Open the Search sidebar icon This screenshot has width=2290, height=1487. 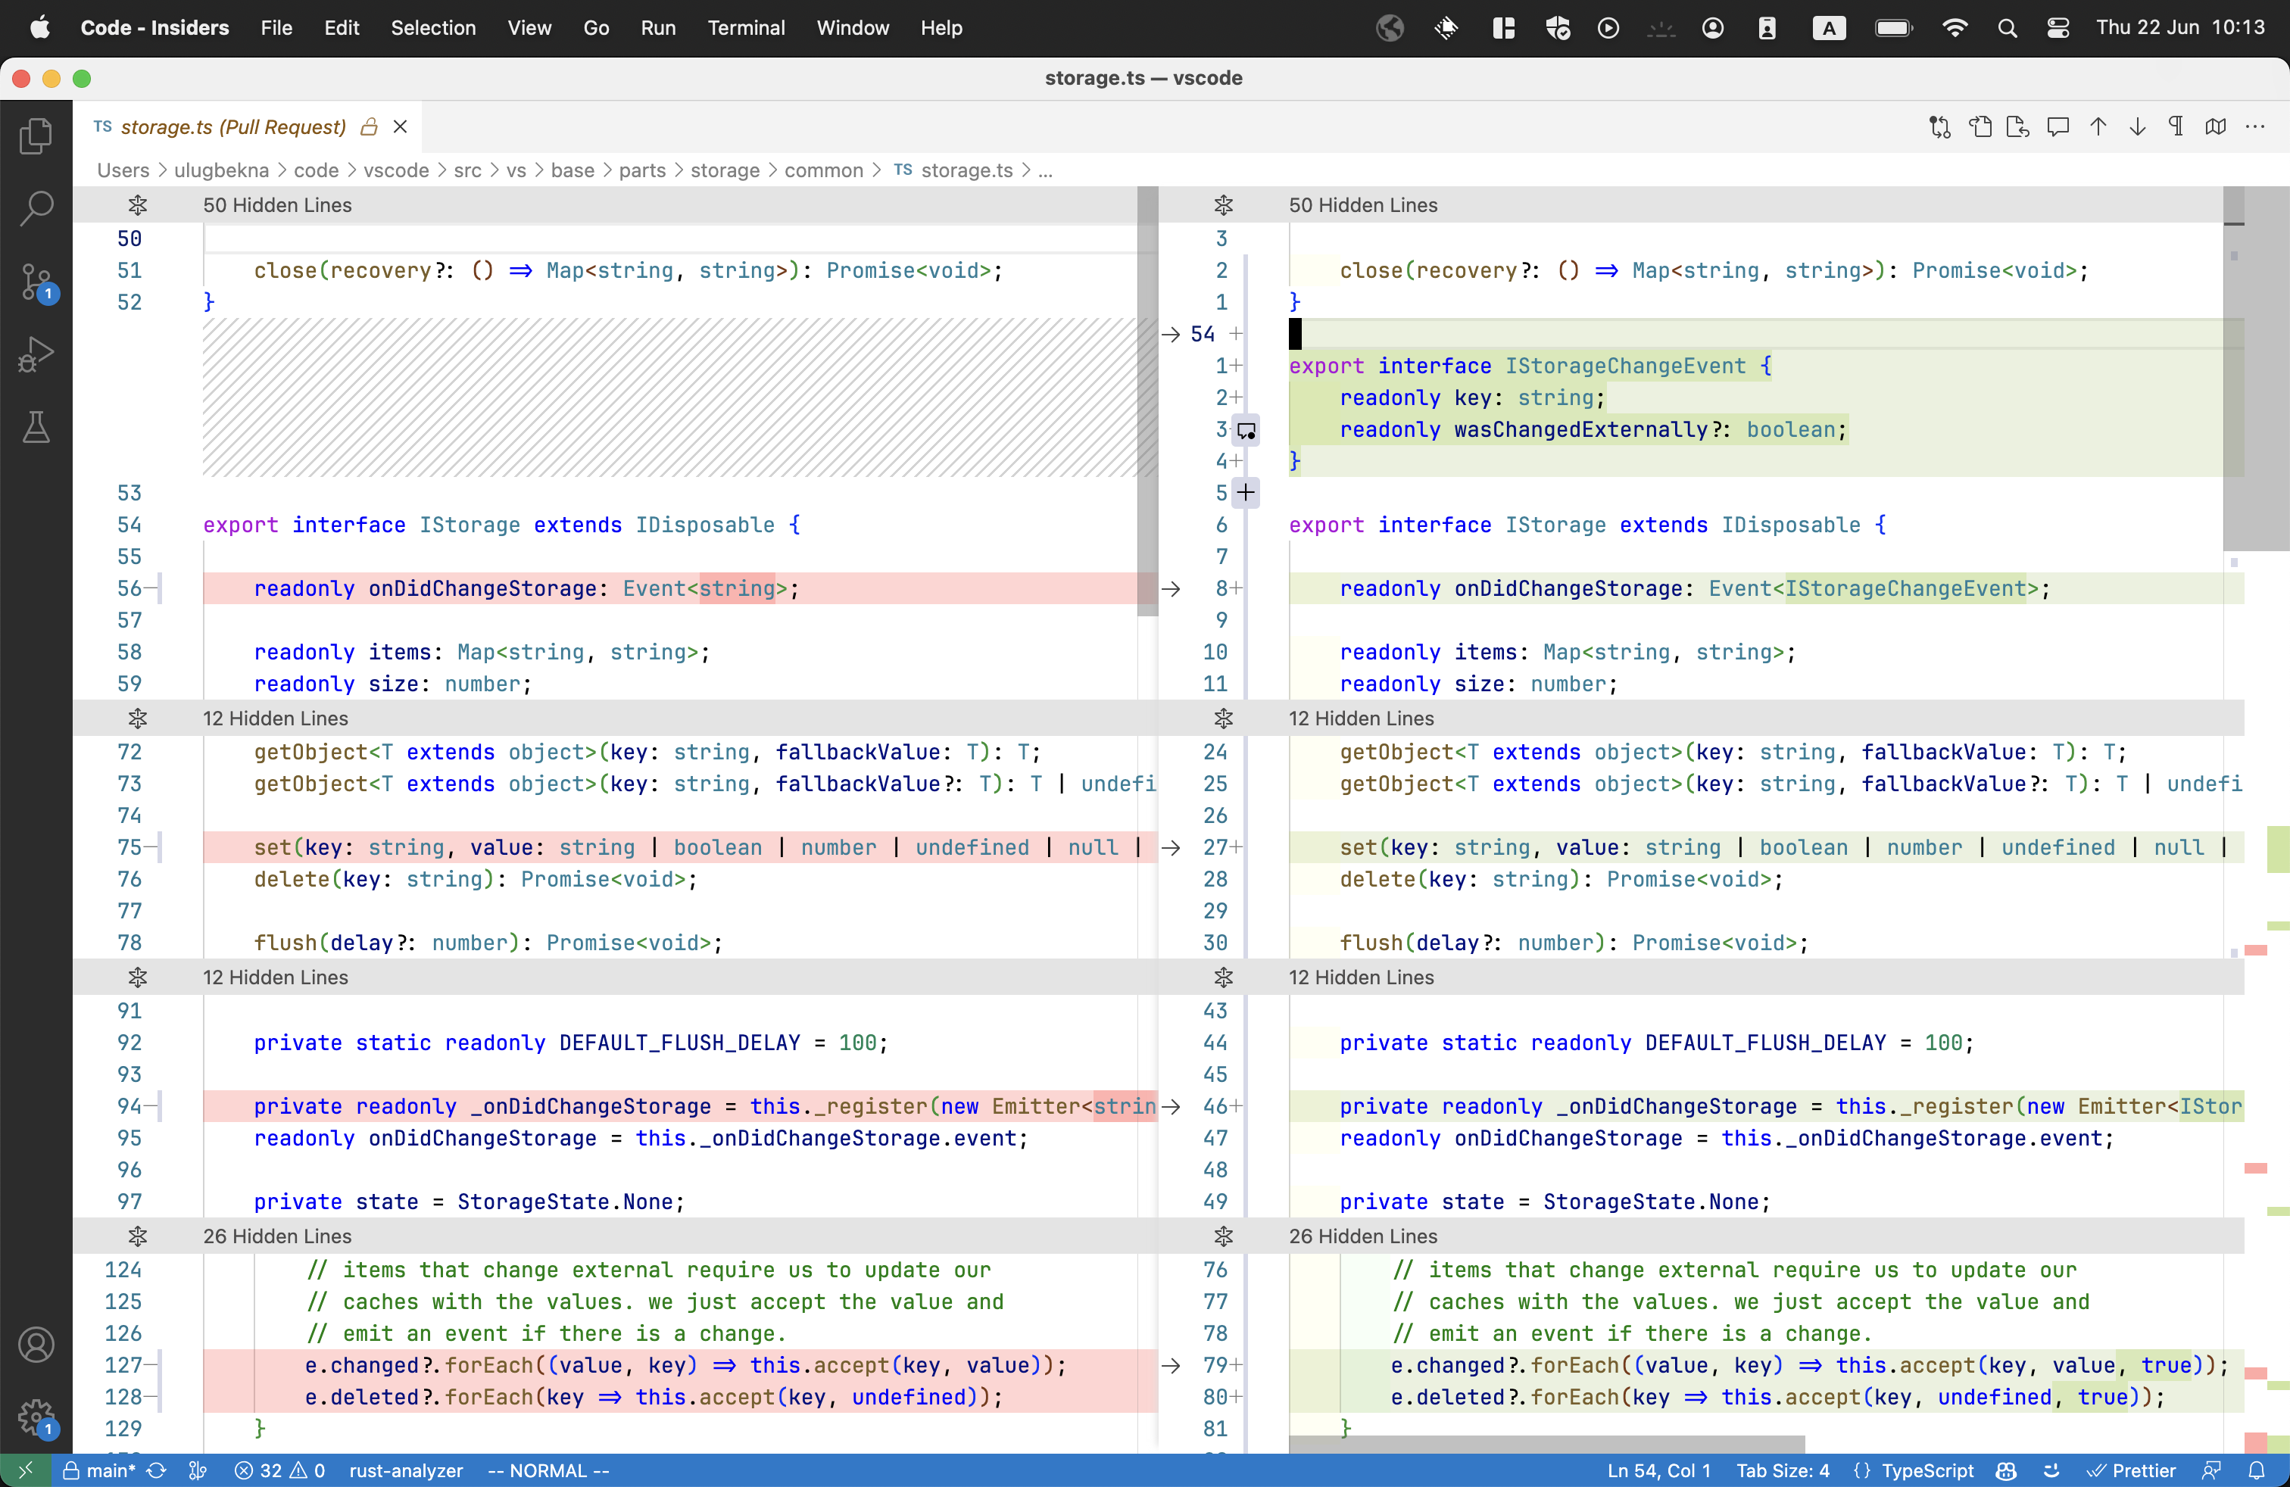tap(36, 207)
